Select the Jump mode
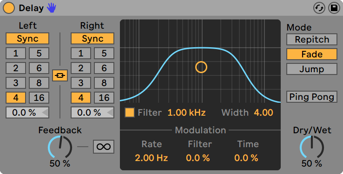This screenshot has height=174, width=343. [312, 69]
